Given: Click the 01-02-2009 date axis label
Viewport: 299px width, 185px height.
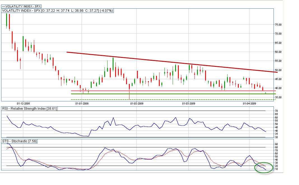Looking at the screenshot, I should [x=137, y=104].
